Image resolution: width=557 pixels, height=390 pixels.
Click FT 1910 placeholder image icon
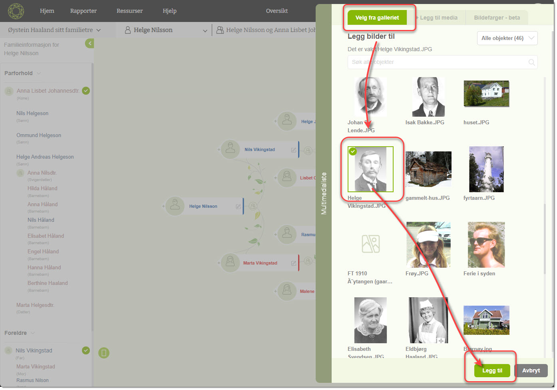pyautogui.click(x=370, y=244)
